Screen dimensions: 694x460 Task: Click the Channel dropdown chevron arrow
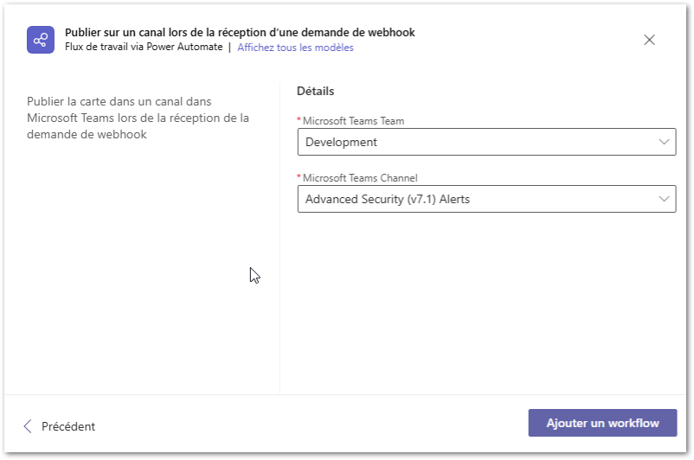664,199
